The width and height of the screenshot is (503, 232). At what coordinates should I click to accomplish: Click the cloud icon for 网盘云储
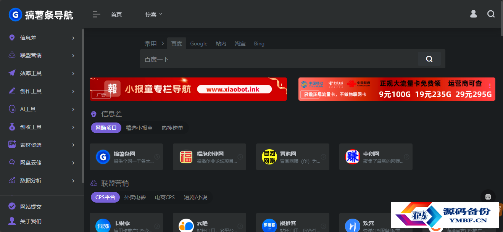click(x=12, y=163)
